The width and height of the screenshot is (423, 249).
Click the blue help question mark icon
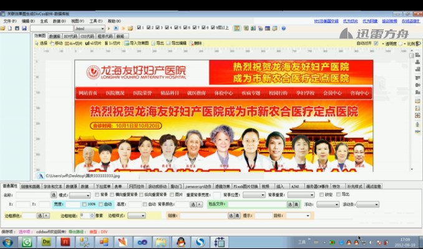283,28
